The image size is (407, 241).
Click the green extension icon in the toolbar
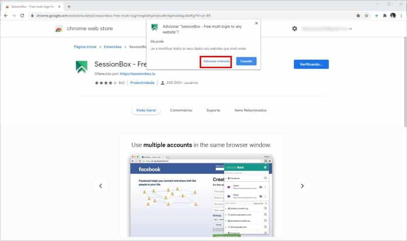(x=376, y=16)
